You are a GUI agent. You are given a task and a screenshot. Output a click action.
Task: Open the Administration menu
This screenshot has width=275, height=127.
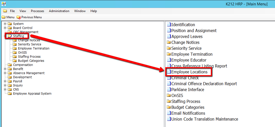[59, 11]
